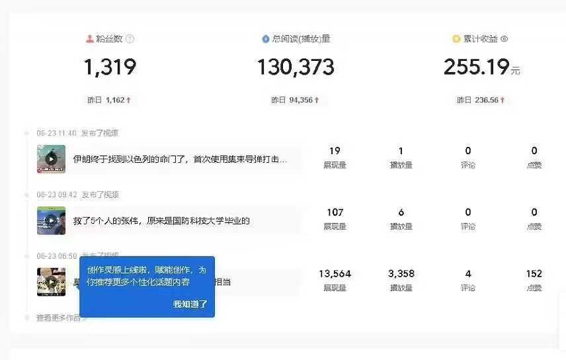Screen dimensions: 566x360
Task: Click the 06-23 11:40 发布了视频 timestamp
Action: (x=77, y=133)
